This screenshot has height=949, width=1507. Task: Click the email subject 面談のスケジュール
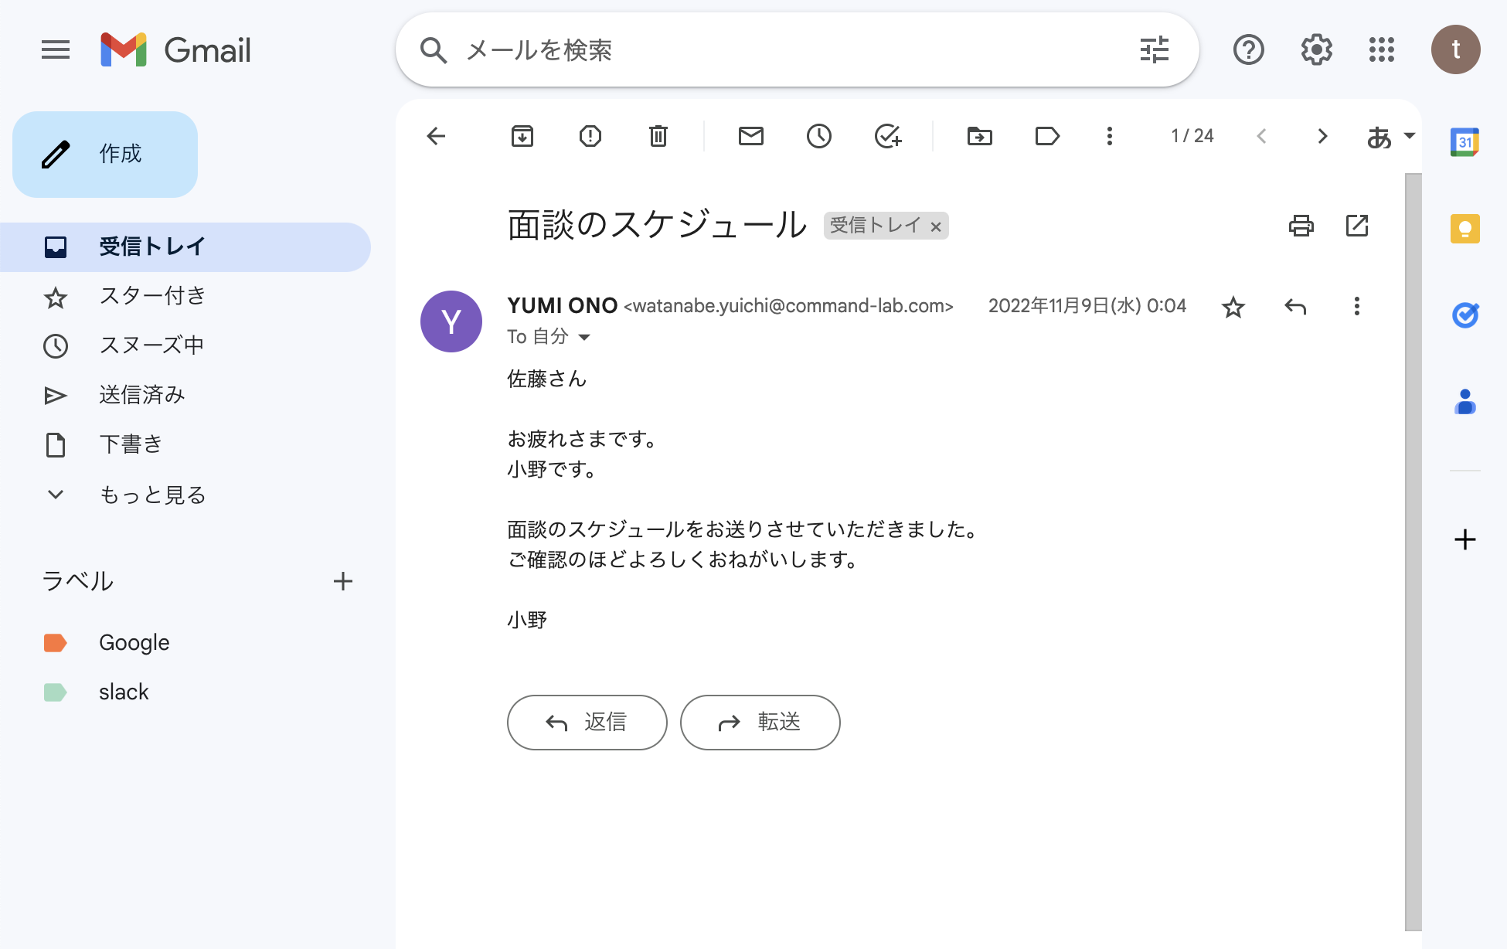(x=658, y=225)
